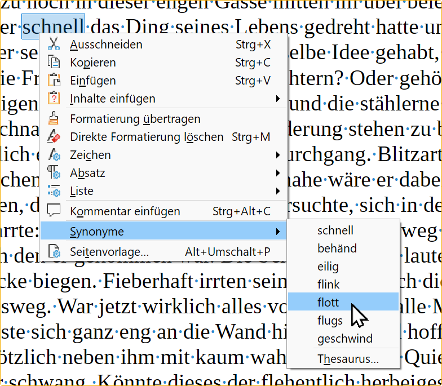Expand the Absatz submenu arrow
The height and width of the screenshot is (386, 442).
[277, 173]
